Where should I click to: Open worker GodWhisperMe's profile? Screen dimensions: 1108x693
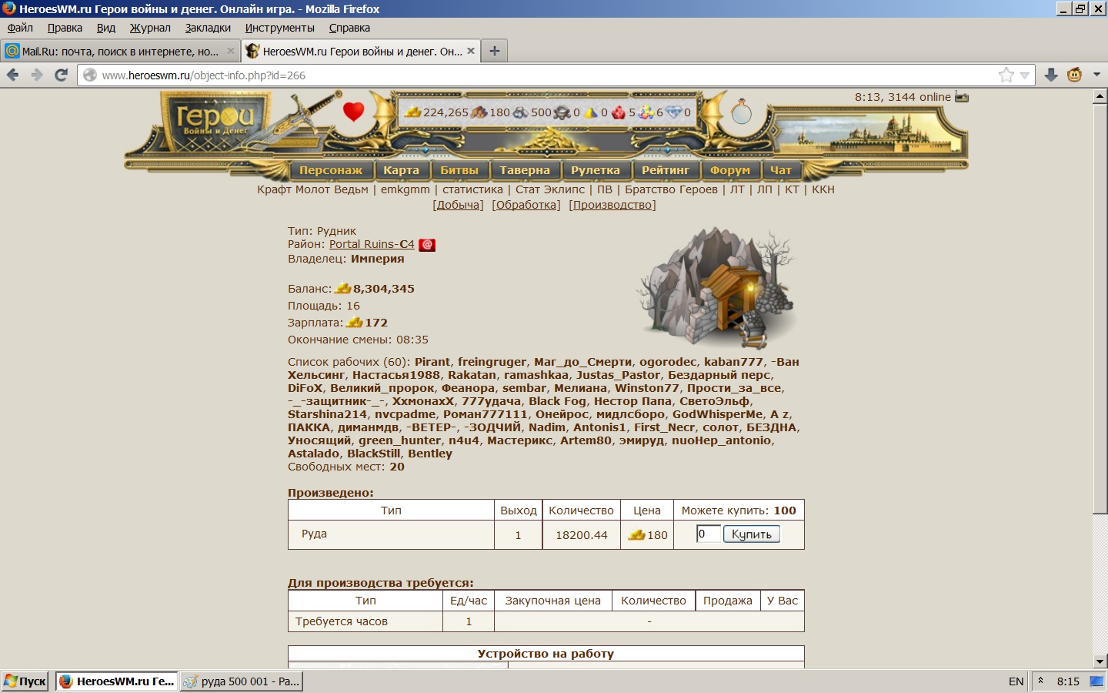[718, 414]
